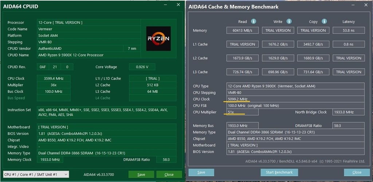Screen dimensions: 373x182
Task: Click the Memory Type value in Benchmark window
Action: pos(295,132)
